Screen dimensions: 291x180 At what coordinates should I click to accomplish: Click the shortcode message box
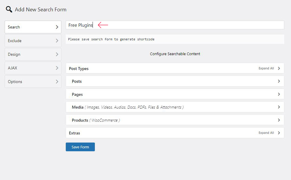click(175, 39)
